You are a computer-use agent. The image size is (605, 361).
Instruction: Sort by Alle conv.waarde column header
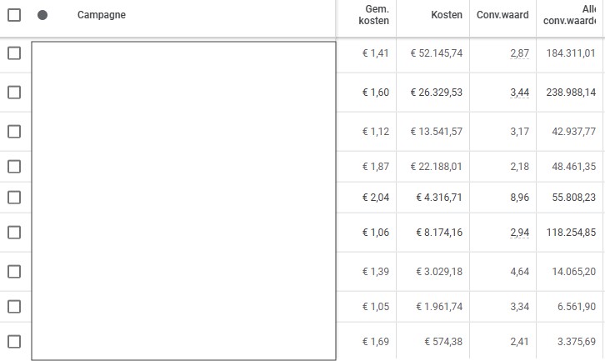pos(575,14)
